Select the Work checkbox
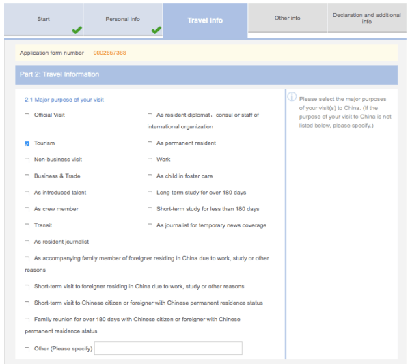Viewport: 410px width, 364px height. 150,160
